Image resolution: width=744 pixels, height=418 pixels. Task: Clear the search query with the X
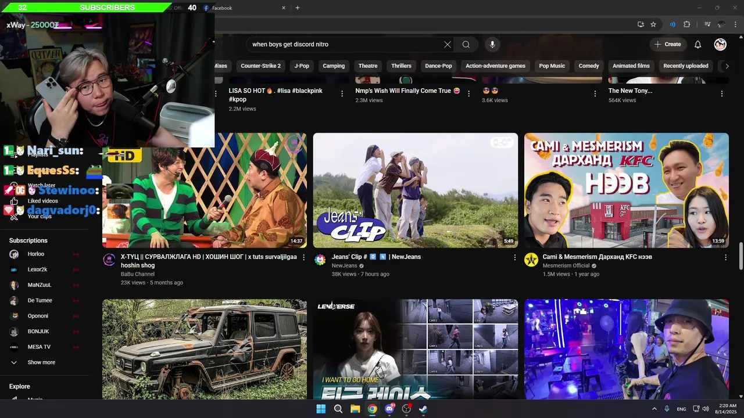(448, 44)
